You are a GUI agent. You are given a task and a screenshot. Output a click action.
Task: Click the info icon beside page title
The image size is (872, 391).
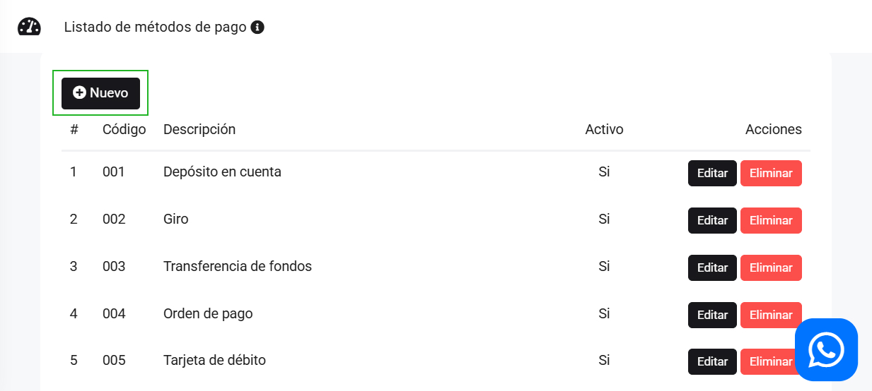coord(257,28)
